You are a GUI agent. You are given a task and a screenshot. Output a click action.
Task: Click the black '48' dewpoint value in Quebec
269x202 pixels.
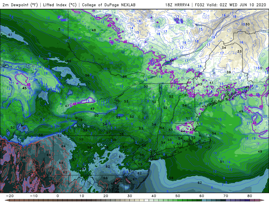94,30
